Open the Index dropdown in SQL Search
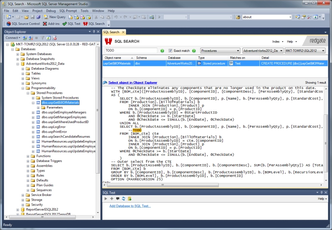 click(x=278, y=41)
